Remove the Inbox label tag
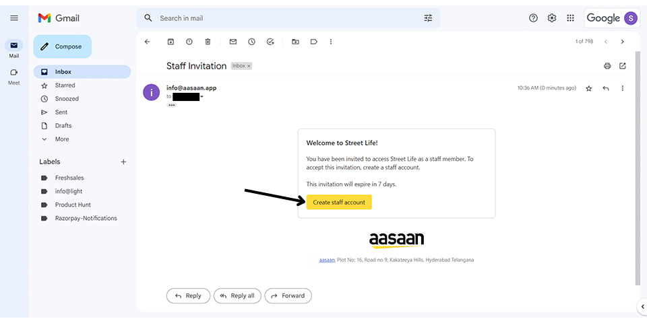 click(249, 66)
